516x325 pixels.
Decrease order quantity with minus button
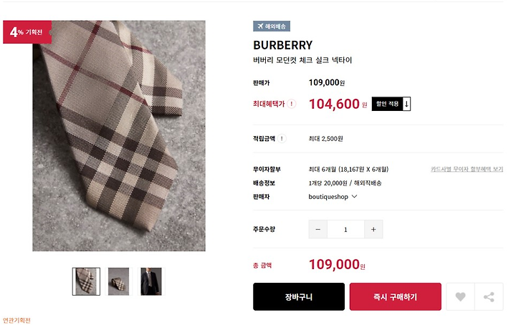tap(318, 229)
